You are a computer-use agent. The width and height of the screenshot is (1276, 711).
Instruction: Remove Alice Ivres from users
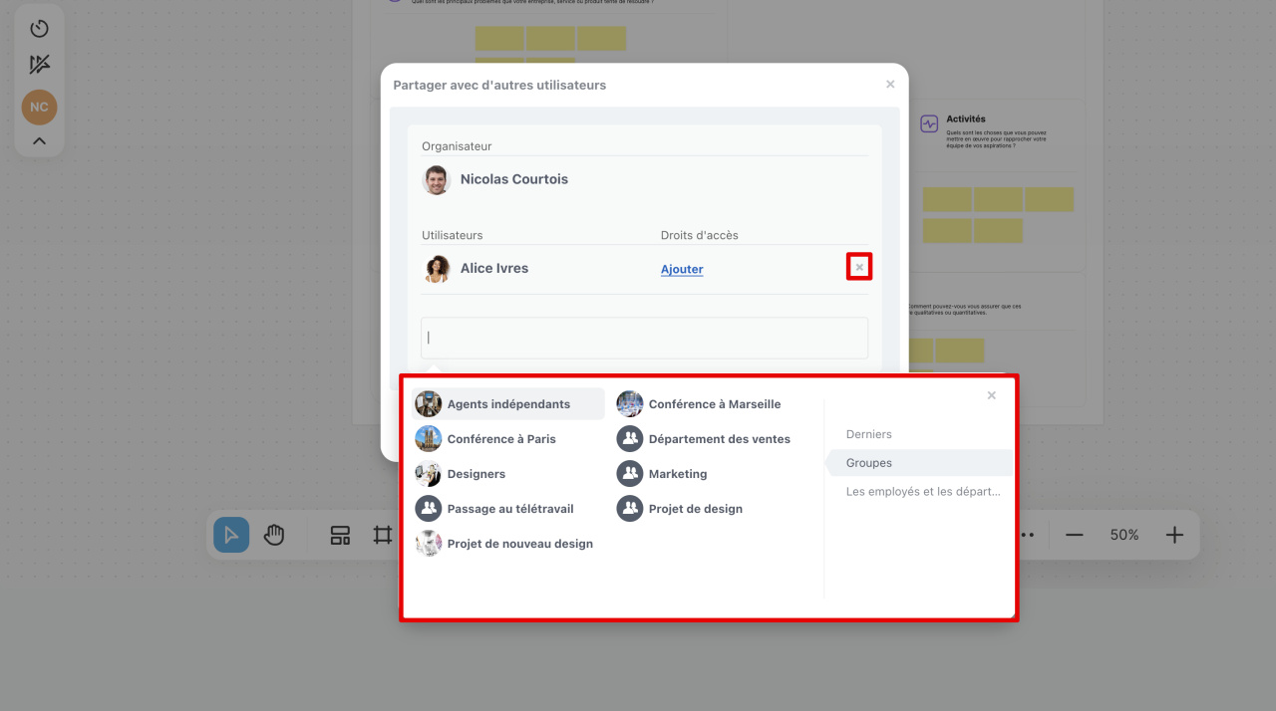(x=859, y=267)
